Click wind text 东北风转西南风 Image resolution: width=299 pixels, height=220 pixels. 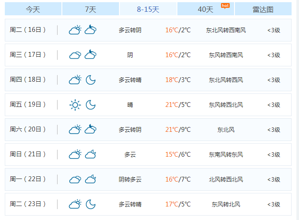[226, 30]
